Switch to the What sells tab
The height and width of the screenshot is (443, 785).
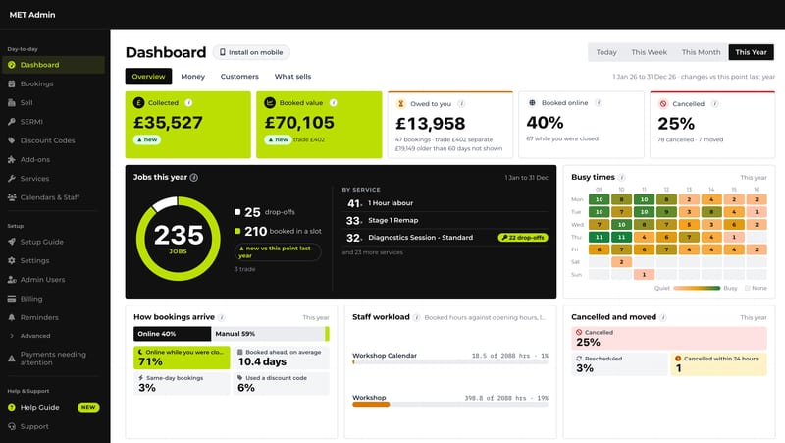pyautogui.click(x=292, y=77)
